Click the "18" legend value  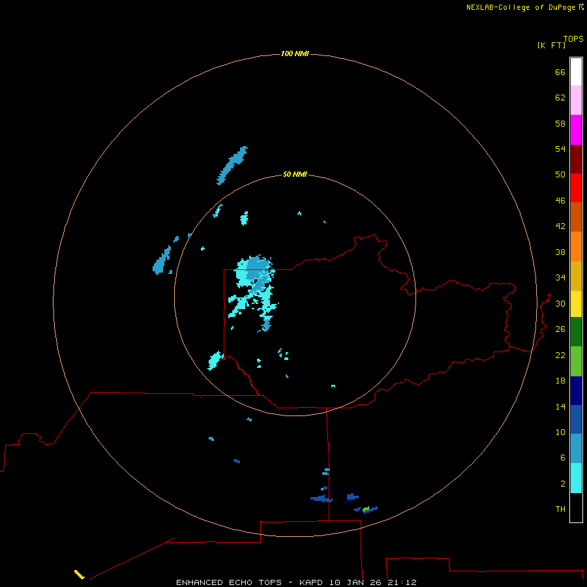pos(560,381)
